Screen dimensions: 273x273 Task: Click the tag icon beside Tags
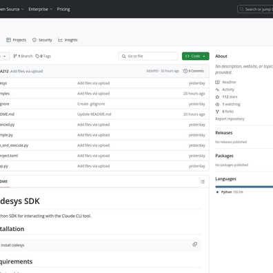click(x=37, y=56)
